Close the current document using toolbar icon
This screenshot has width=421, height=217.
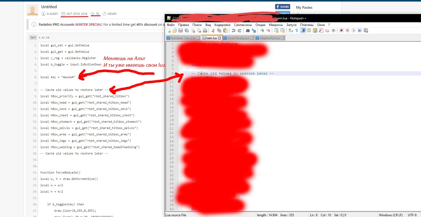(193, 30)
